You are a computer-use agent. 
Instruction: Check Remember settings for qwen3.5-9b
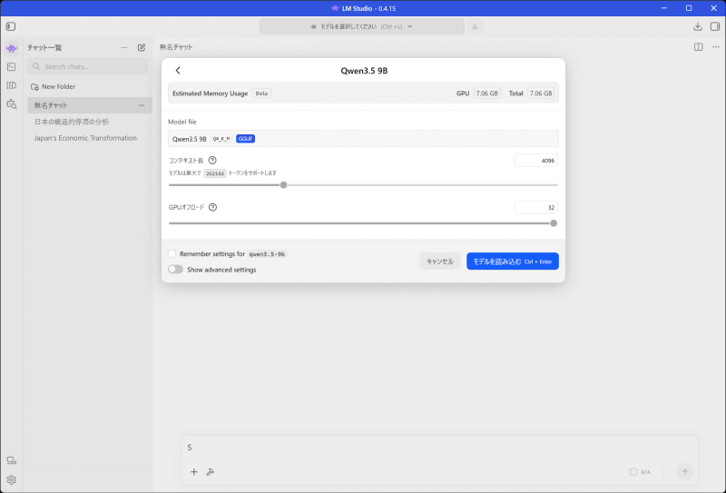click(172, 254)
